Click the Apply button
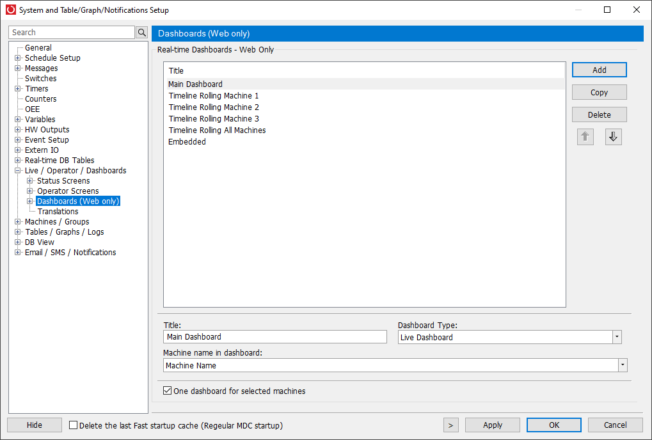 tap(492, 425)
